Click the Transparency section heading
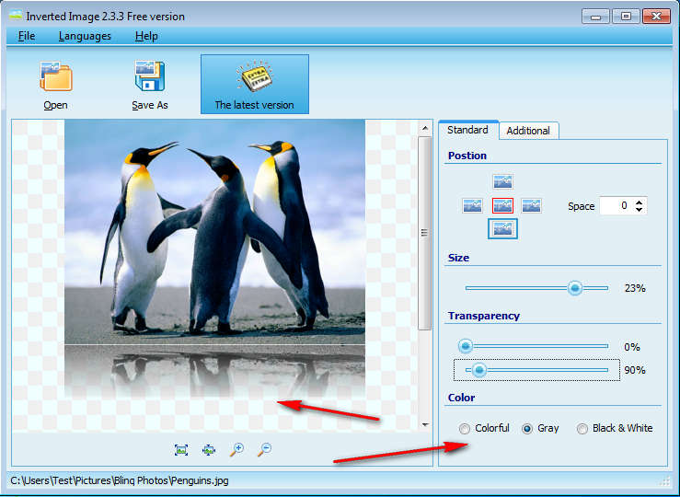 click(x=484, y=316)
